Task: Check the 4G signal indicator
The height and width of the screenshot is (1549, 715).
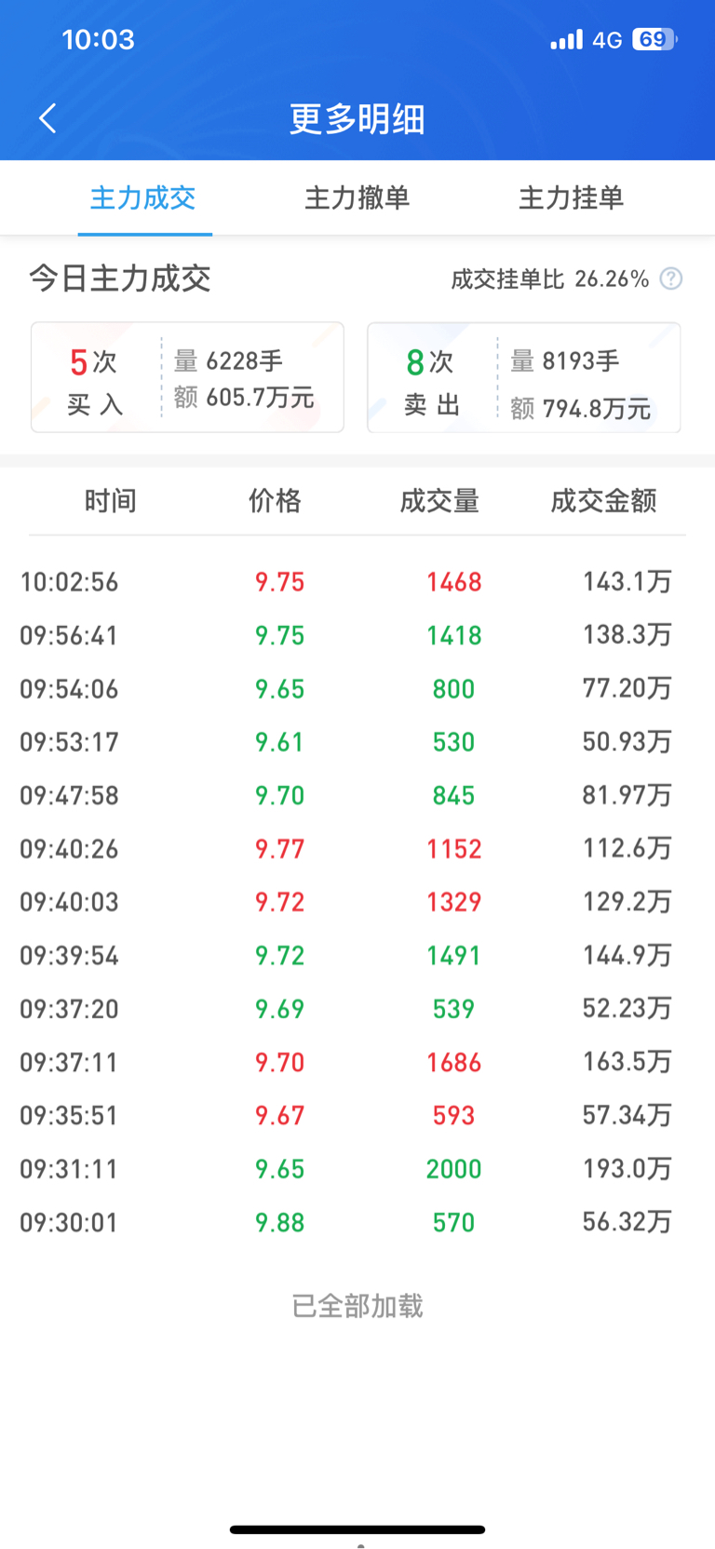Action: 607,40
